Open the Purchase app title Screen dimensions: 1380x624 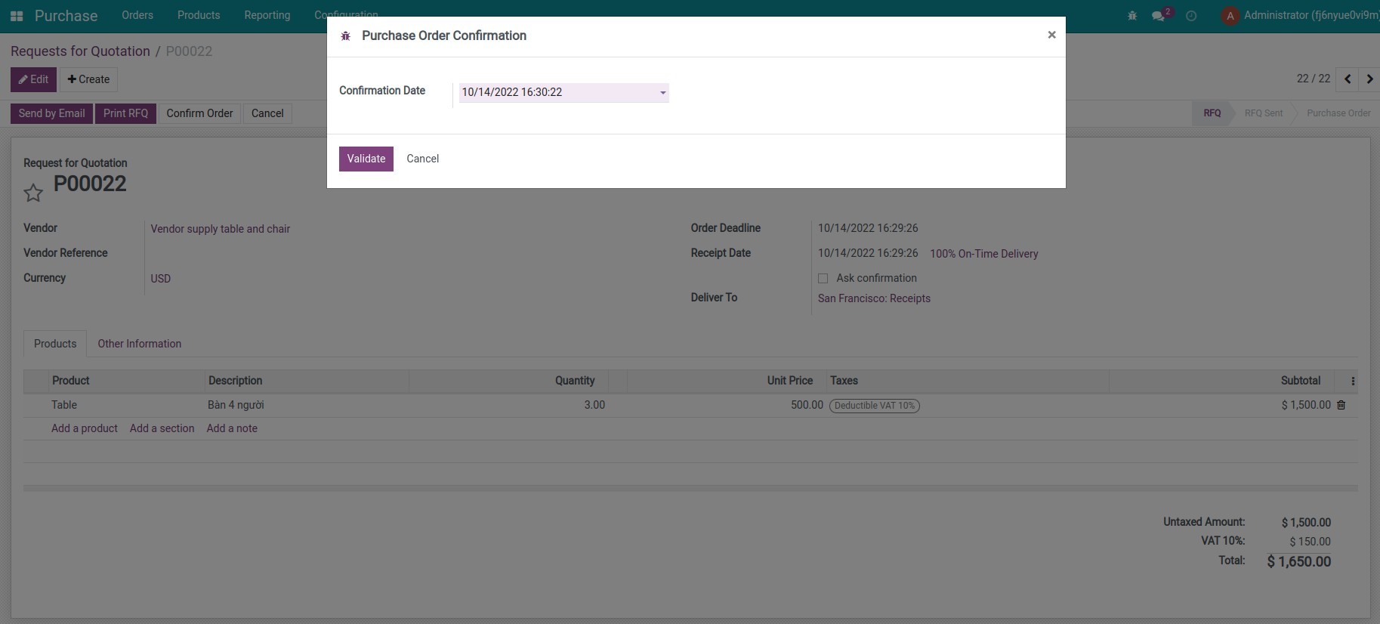tap(66, 16)
